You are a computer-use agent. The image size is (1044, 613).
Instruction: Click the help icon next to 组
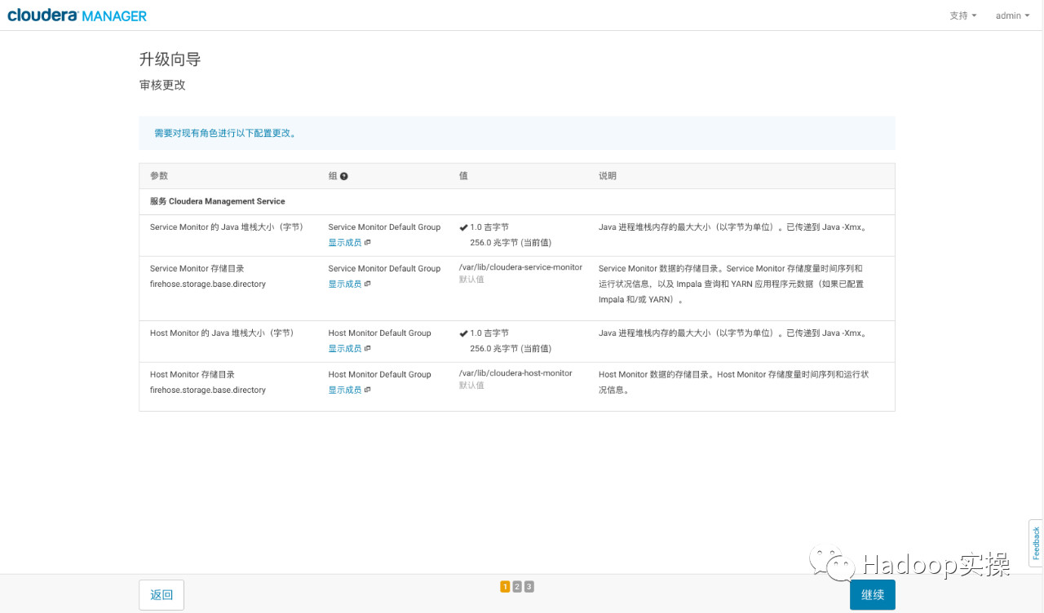click(x=344, y=176)
